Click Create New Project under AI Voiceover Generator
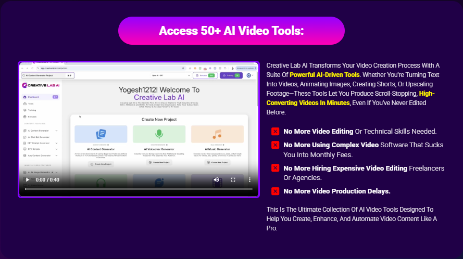 pyautogui.click(x=159, y=162)
